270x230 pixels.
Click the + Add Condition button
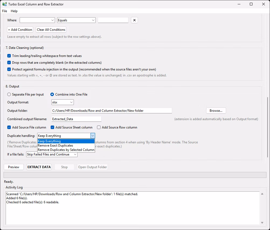20,30
